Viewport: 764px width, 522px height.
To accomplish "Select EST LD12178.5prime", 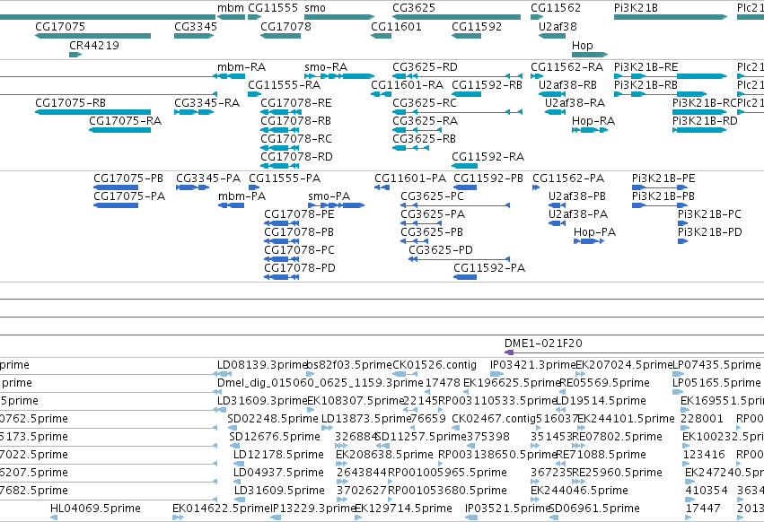I will 278,455.
